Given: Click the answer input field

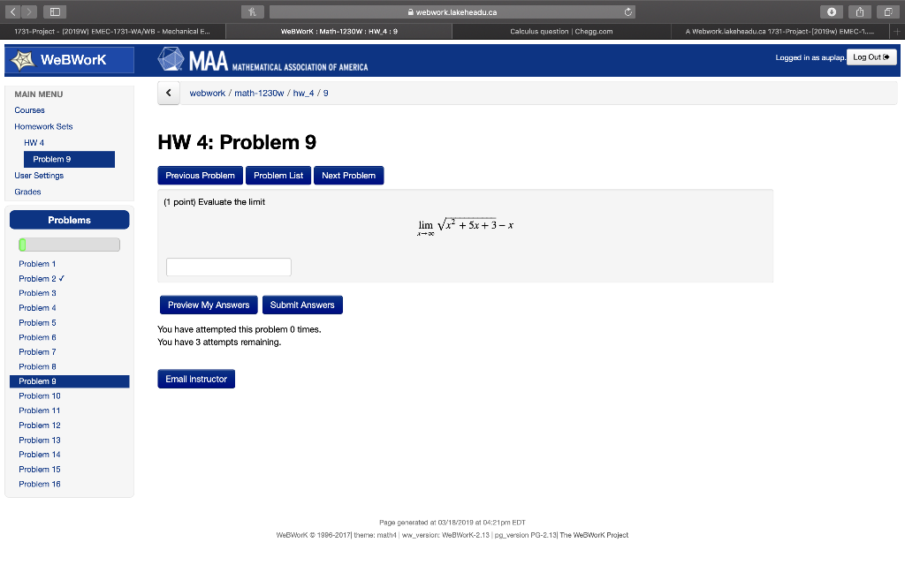Looking at the screenshot, I should pyautogui.click(x=228, y=267).
